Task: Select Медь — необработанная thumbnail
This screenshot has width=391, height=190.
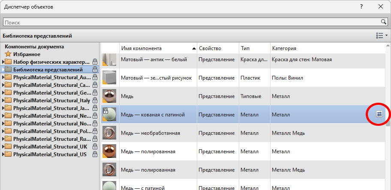Action: click(109, 133)
